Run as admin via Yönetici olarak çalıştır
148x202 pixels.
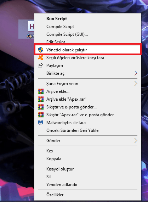click(x=87, y=50)
